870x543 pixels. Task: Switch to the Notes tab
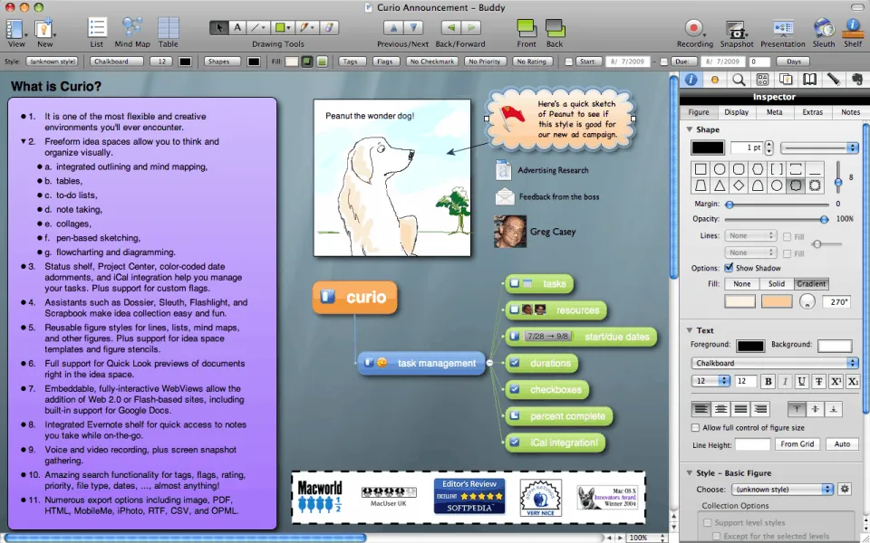pos(850,112)
